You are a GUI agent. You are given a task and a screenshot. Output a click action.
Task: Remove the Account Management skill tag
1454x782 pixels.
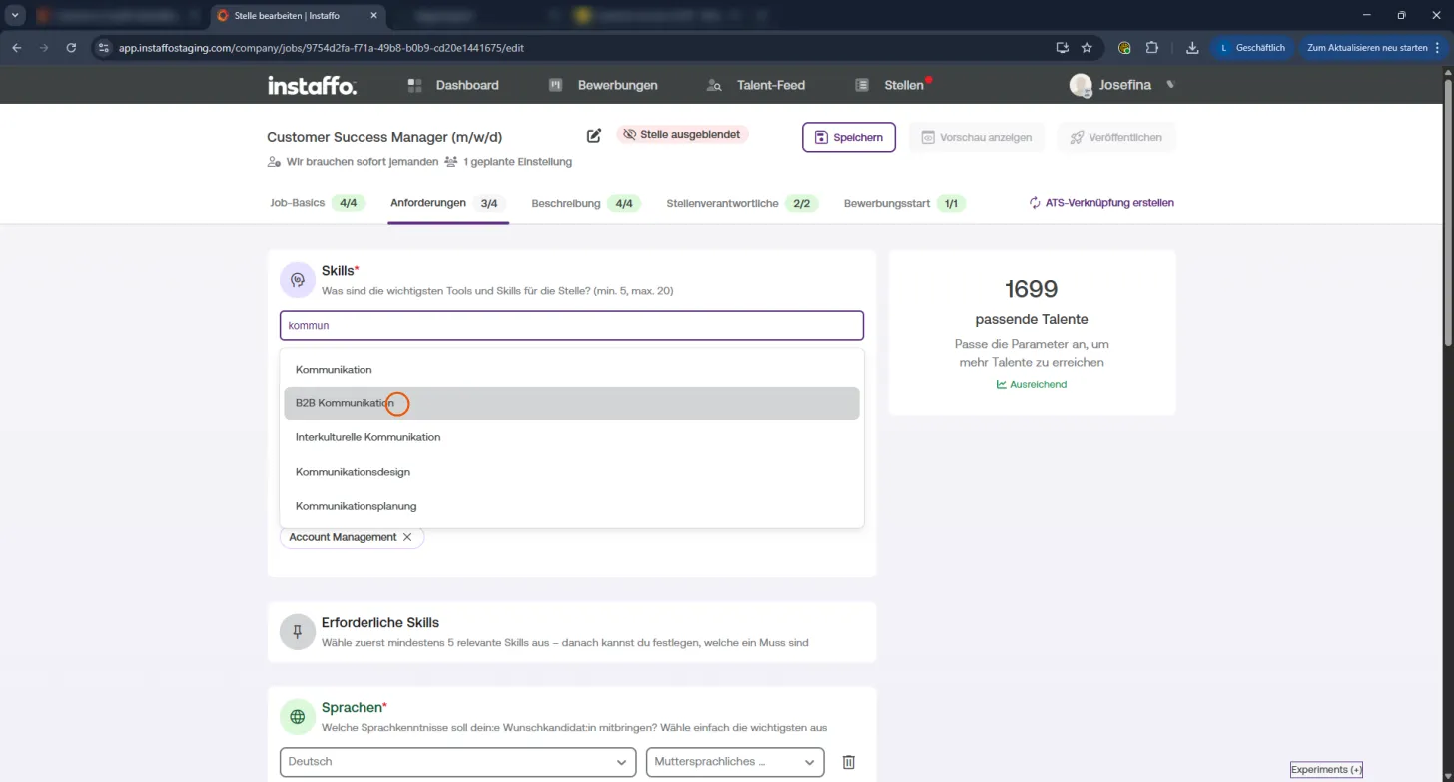point(407,537)
